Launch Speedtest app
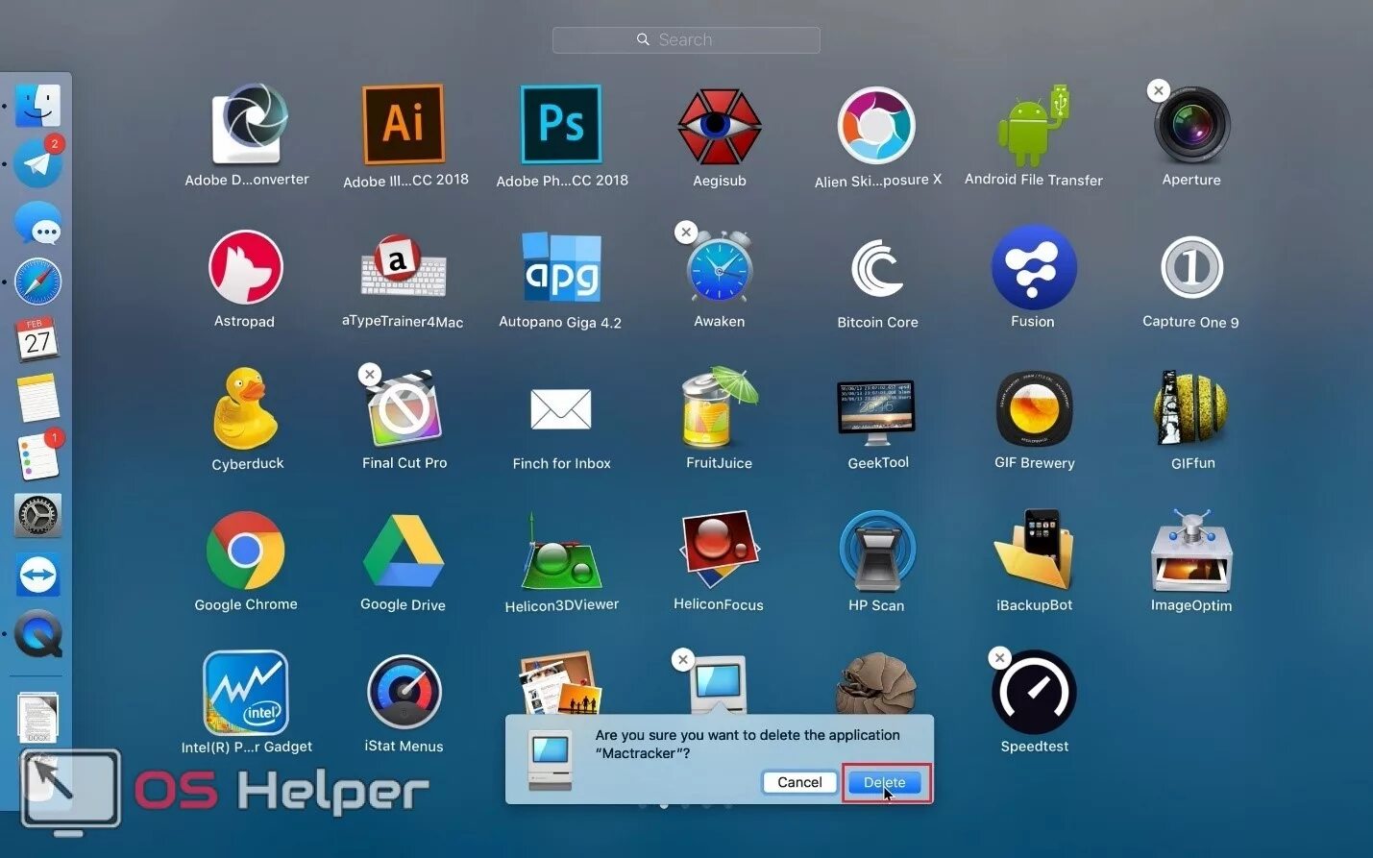1373x858 pixels. (1034, 693)
